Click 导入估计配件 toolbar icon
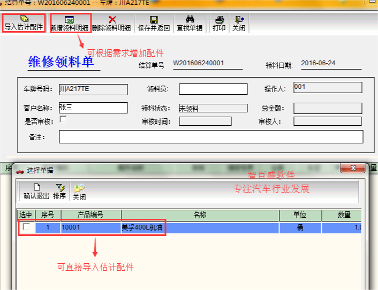Viewport: 378px width, 290px height. 24,19
